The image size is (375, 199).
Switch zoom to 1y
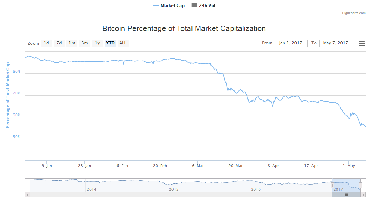coord(97,43)
